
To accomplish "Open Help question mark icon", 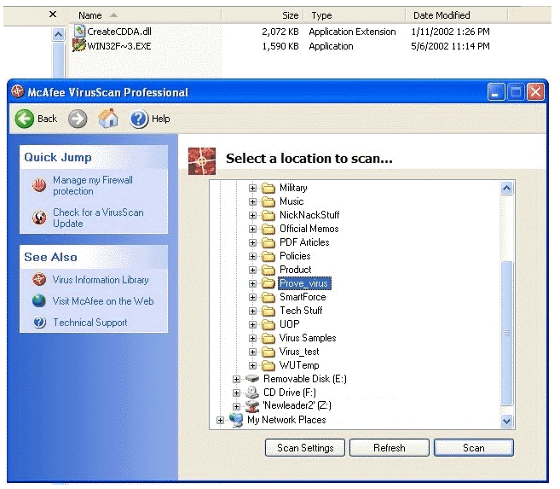I will pos(140,119).
